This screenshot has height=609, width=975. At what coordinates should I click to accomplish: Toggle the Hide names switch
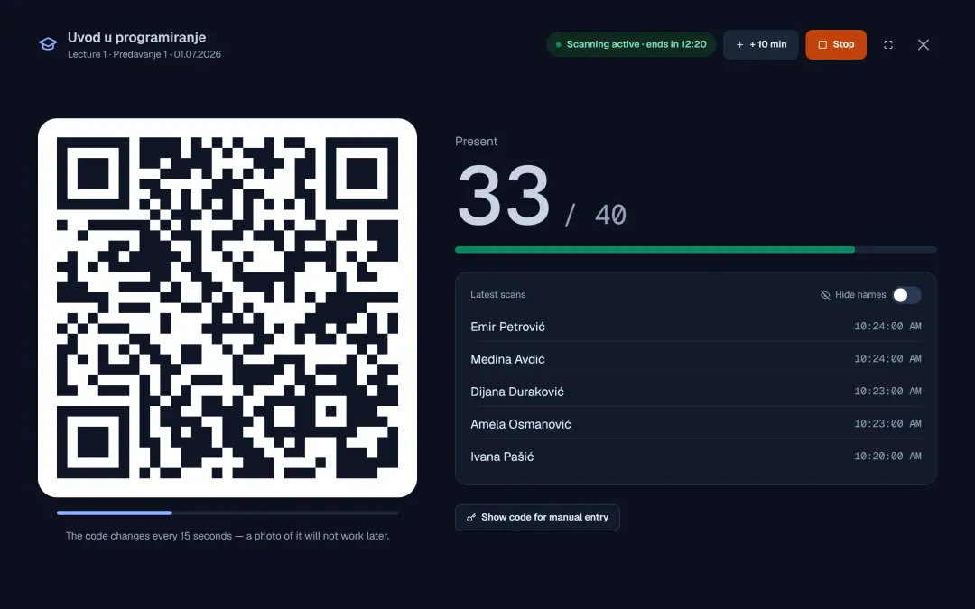coord(906,295)
